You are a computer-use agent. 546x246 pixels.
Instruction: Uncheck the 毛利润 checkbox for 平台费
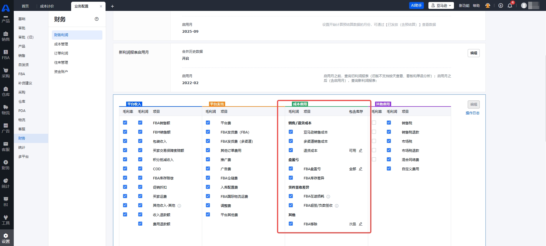coord(208,123)
